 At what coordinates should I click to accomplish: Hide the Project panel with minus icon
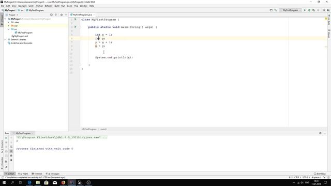(x=66, y=15)
